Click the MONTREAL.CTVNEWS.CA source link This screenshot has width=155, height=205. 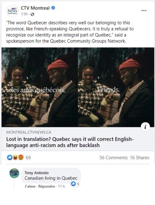pos(29,132)
